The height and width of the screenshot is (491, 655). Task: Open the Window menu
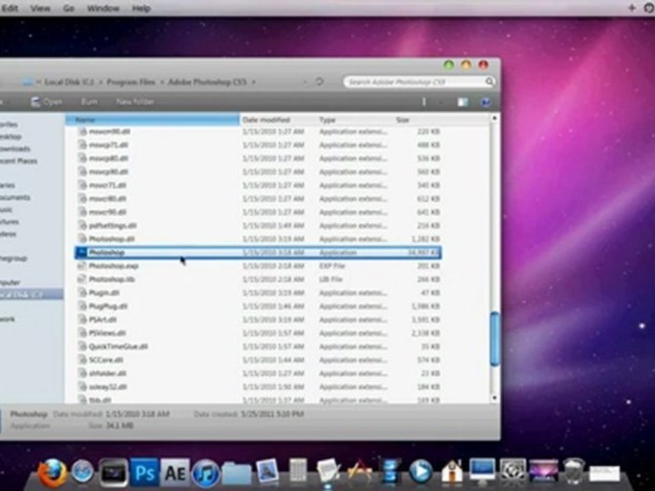(103, 8)
